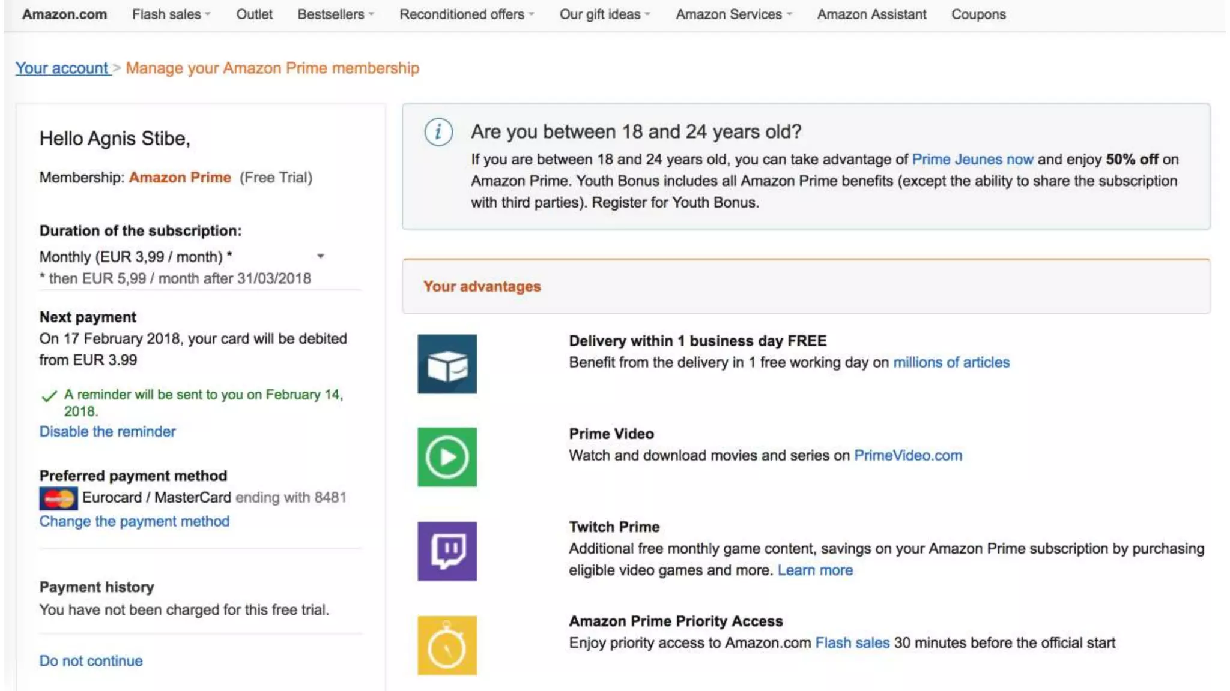Click the info circle icon
Viewport: 1230px width, 691px height.
(438, 132)
